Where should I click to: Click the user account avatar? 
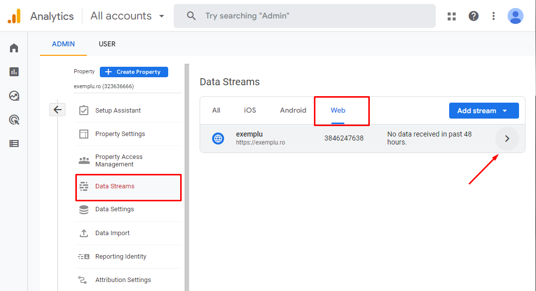point(515,16)
